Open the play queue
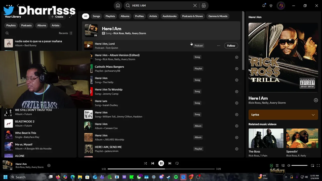The width and height of the screenshot is (322, 181). pos(277,165)
